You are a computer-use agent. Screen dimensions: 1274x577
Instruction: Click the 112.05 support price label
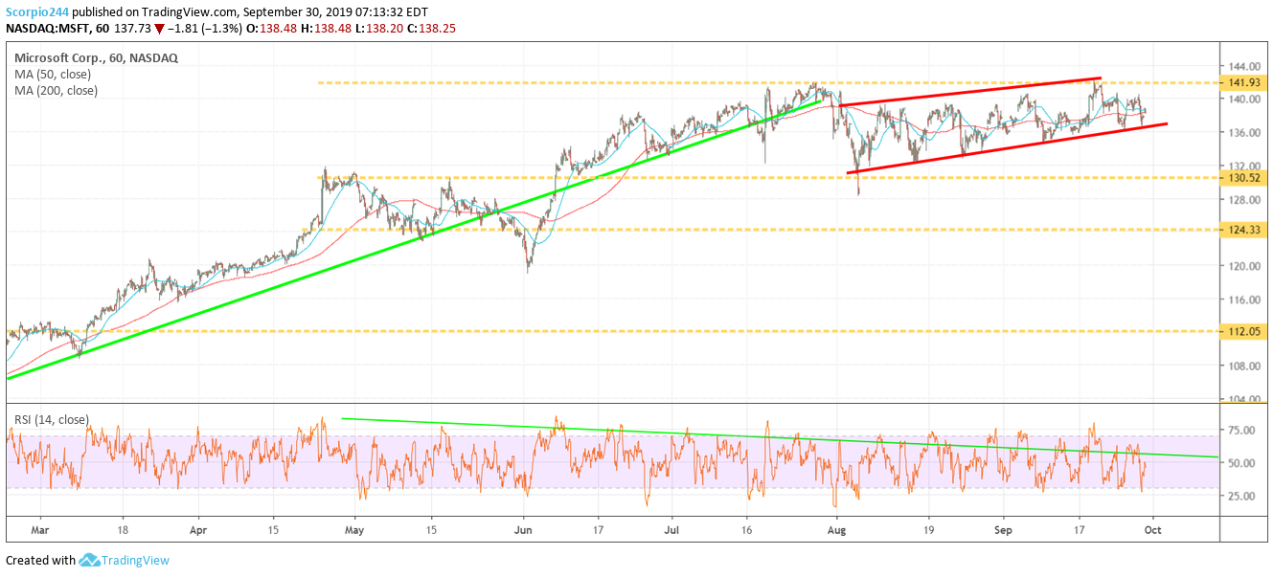1245,331
